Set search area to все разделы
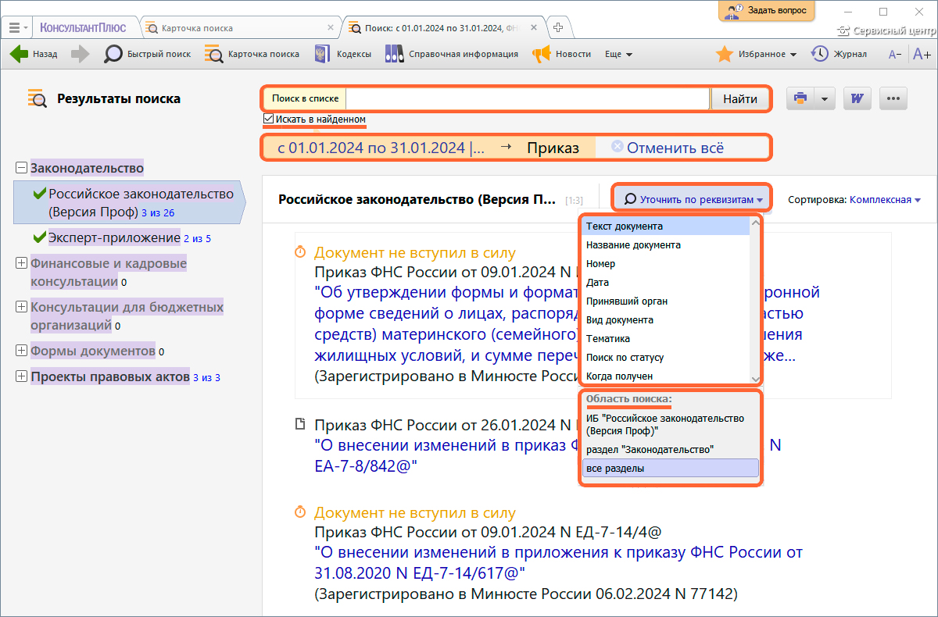This screenshot has width=938, height=617. coord(671,468)
